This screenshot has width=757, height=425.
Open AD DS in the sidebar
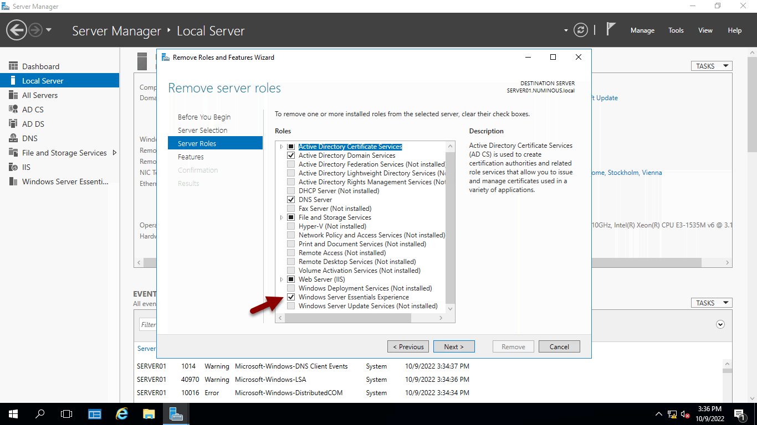pyautogui.click(x=59, y=124)
